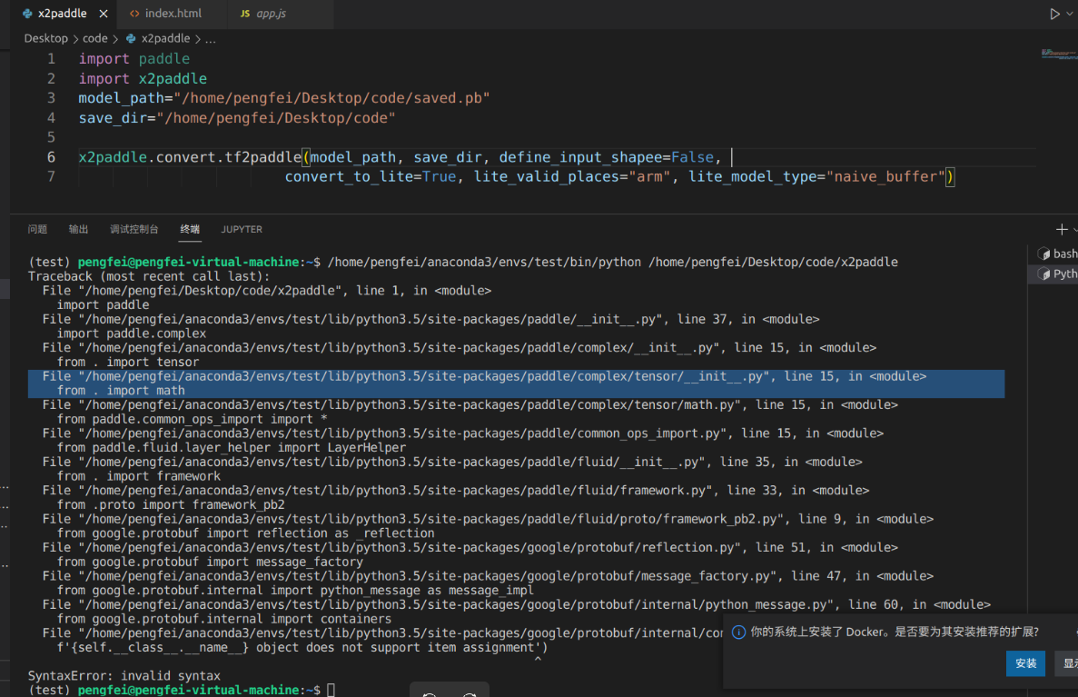Open the run button dropdown chevron
The width and height of the screenshot is (1078, 697).
(1070, 14)
